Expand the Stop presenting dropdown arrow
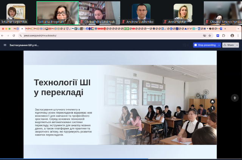The image size is (242, 160). point(219,45)
